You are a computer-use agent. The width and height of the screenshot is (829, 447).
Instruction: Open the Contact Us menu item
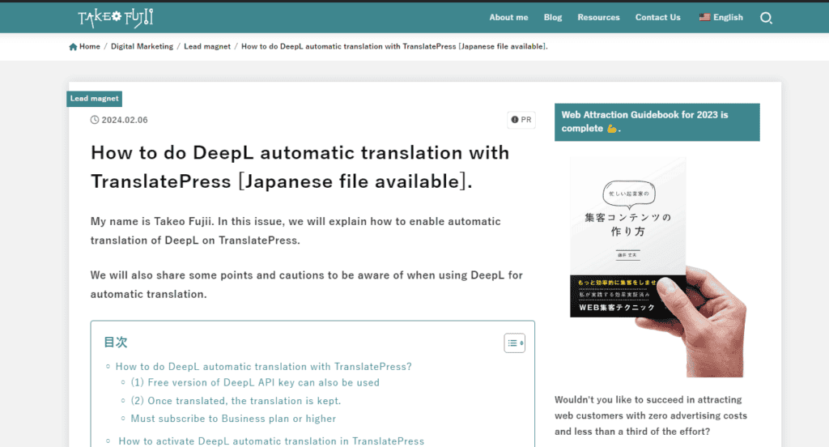[657, 18]
